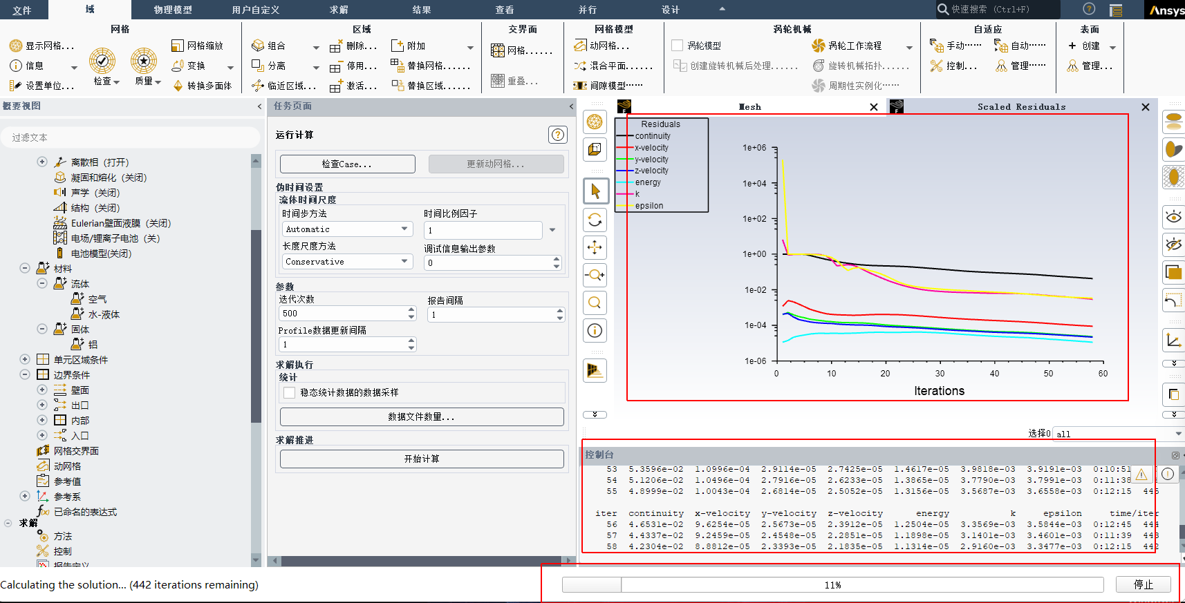Toggle the eye visibility icon on right toolbar
Viewport: 1185px width, 603px height.
1173,217
